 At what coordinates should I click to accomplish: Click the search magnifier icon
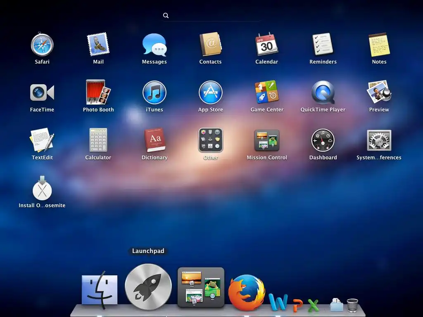[166, 16]
